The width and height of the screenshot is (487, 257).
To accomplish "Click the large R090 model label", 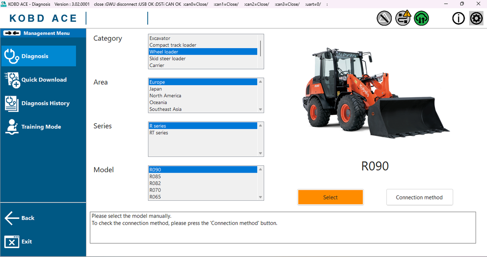I will tap(375, 166).
